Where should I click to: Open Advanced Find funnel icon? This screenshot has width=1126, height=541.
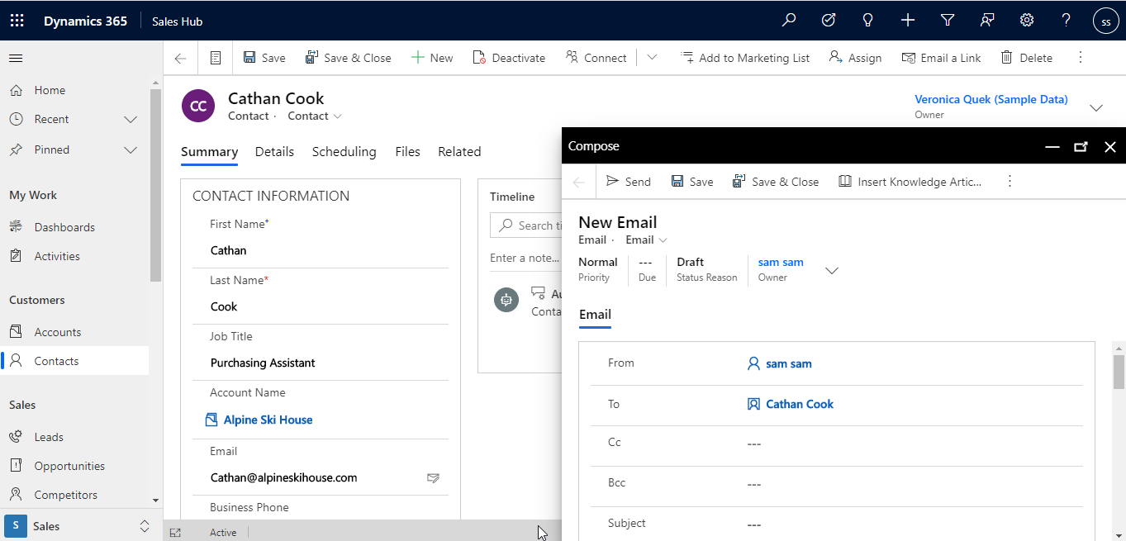pyautogui.click(x=948, y=21)
